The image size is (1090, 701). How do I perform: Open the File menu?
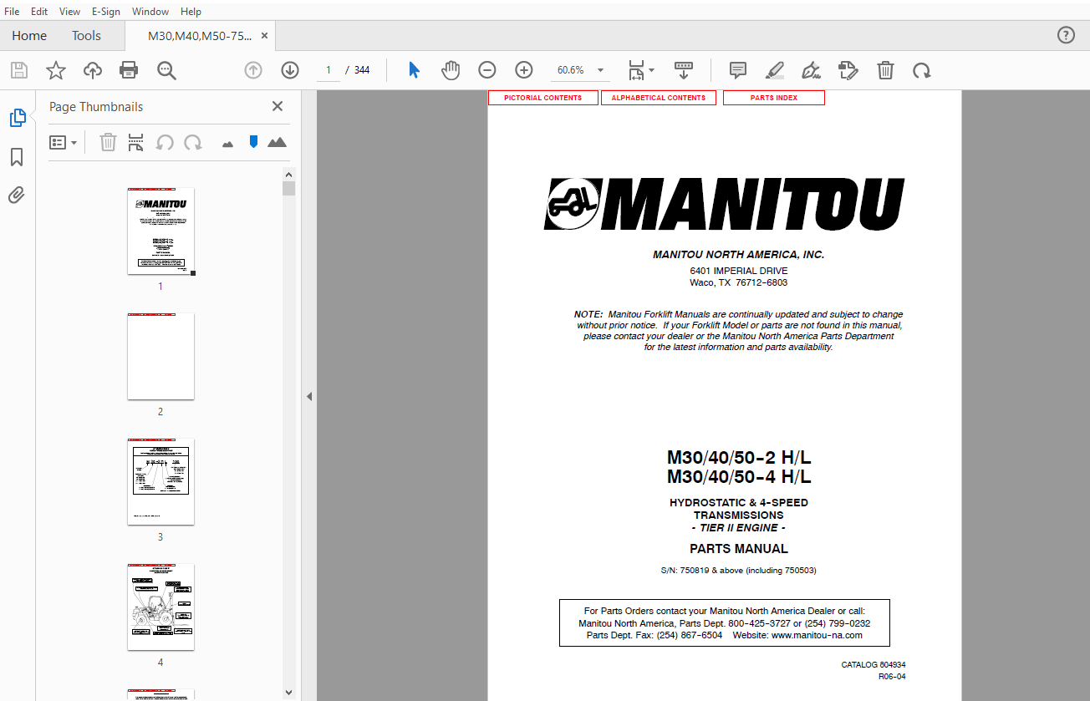[x=12, y=12]
